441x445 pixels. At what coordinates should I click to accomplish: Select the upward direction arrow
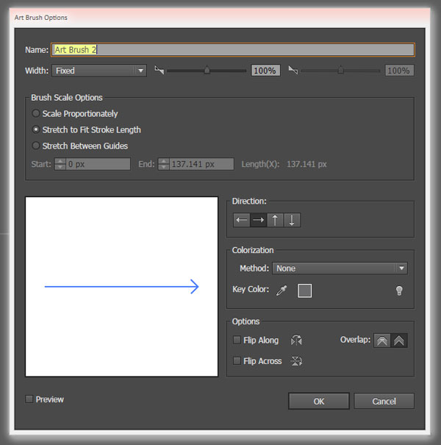click(x=275, y=220)
